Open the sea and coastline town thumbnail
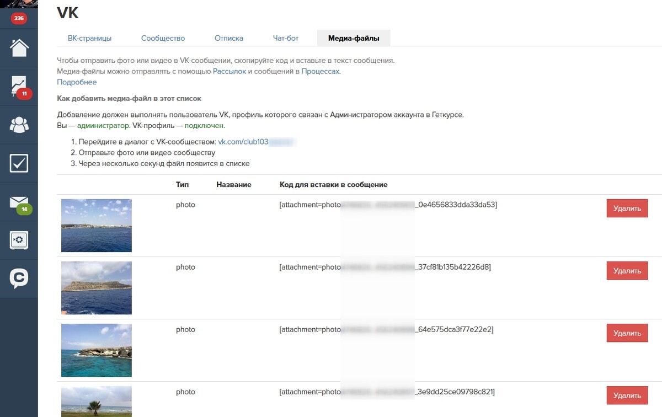 (97, 226)
